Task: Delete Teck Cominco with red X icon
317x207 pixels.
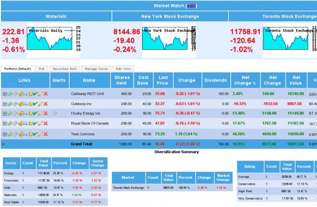Action: [46, 134]
